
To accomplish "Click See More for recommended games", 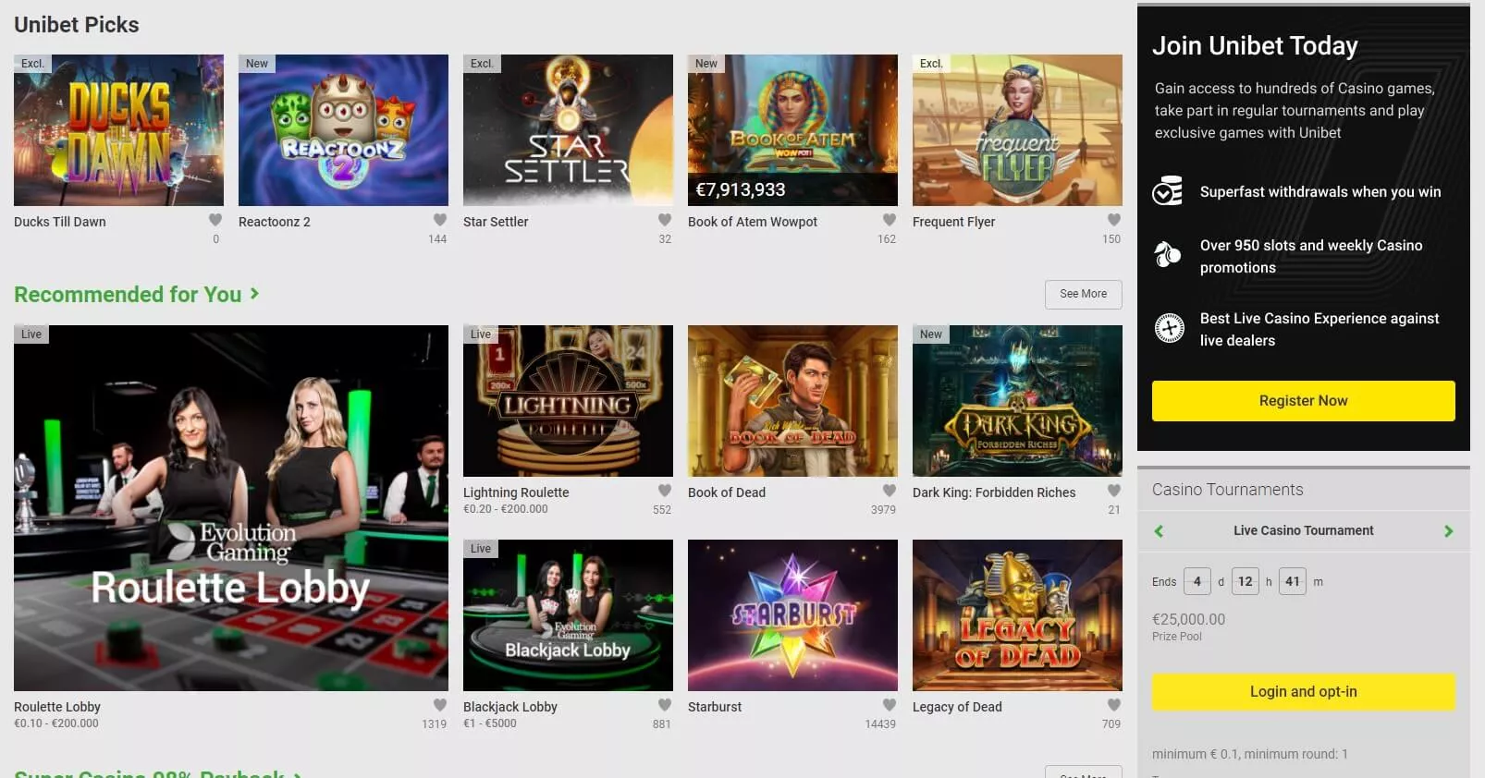I will coord(1083,294).
